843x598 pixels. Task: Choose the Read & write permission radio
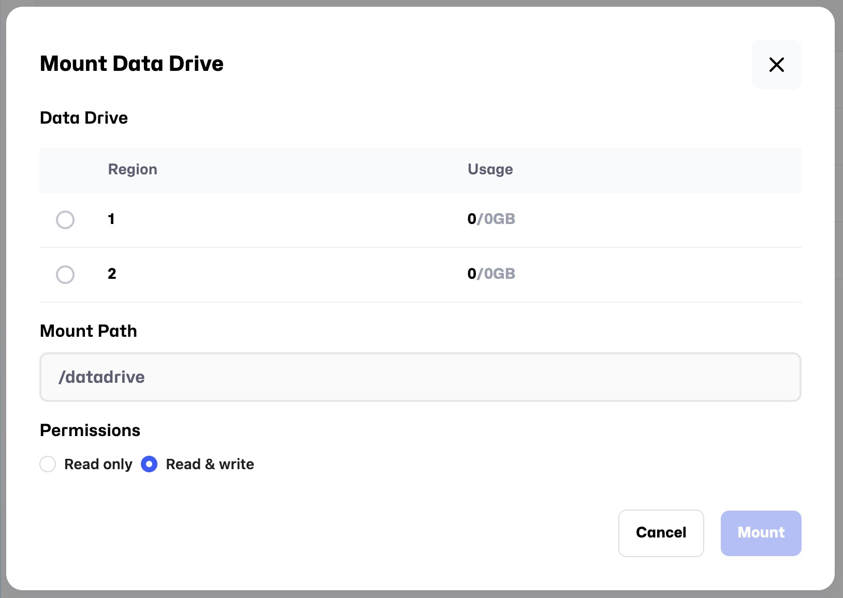(x=149, y=464)
